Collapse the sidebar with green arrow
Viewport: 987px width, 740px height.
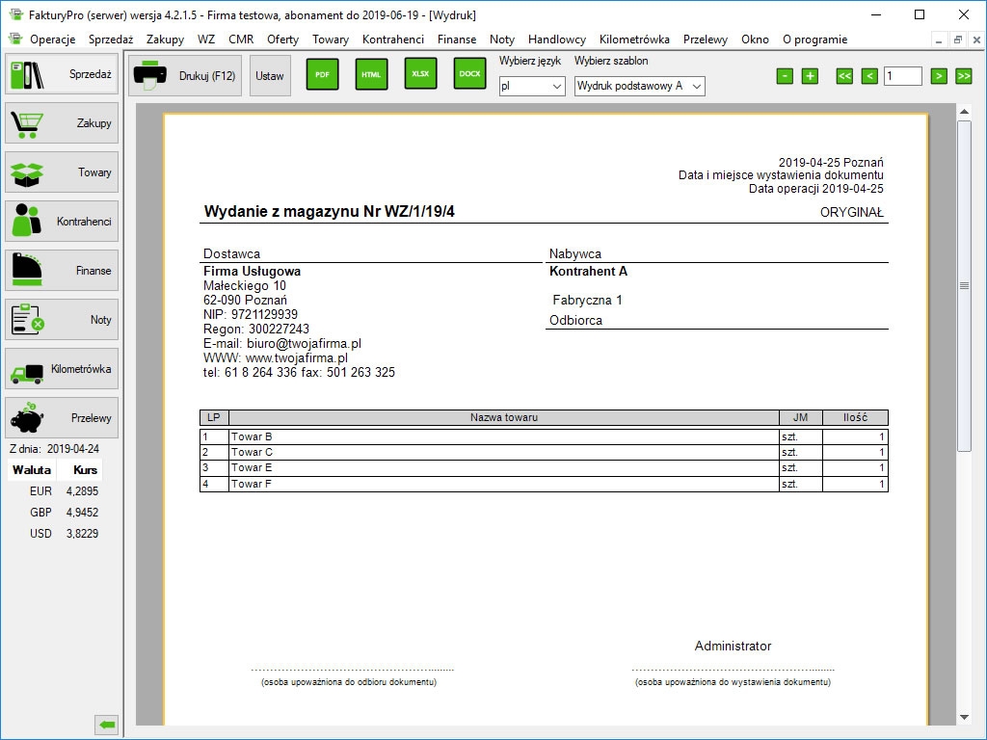click(106, 725)
